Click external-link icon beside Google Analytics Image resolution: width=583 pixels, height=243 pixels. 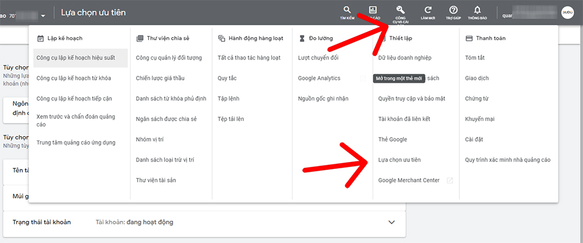363,79
